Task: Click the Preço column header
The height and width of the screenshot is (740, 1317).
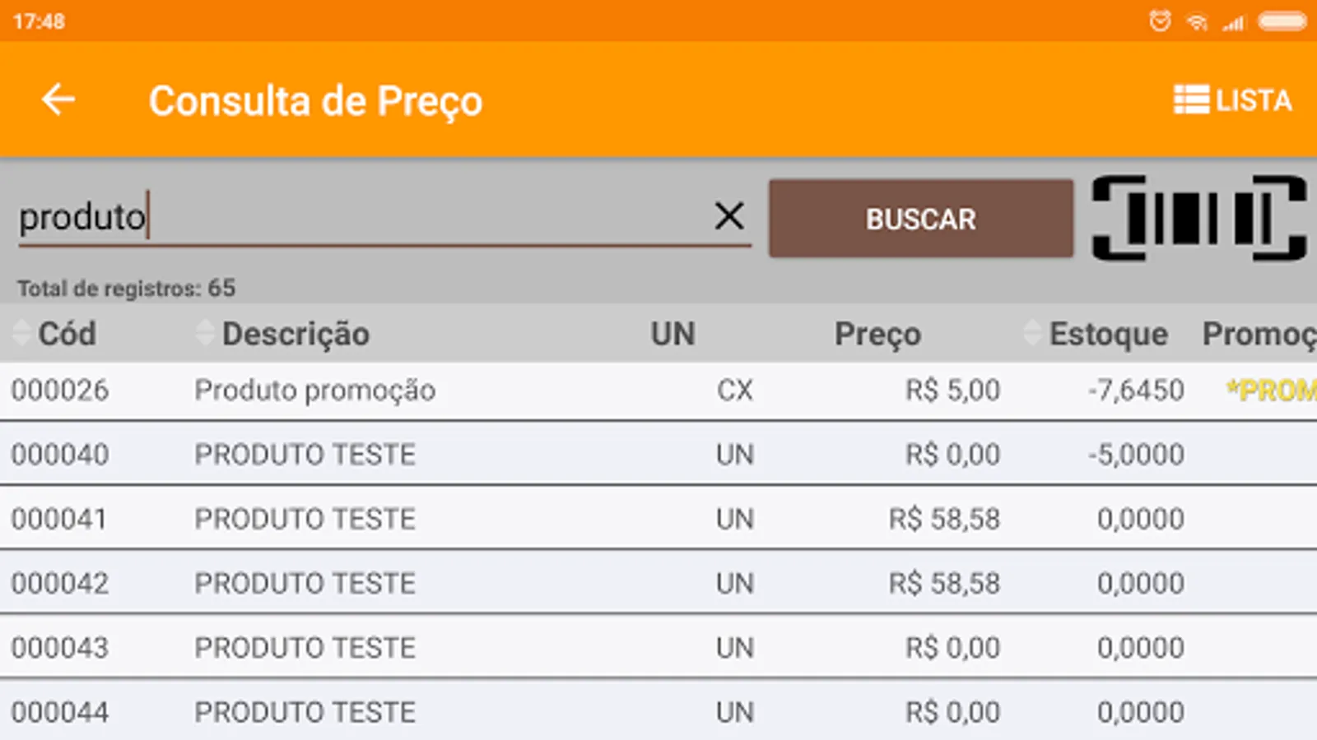Action: 877,334
